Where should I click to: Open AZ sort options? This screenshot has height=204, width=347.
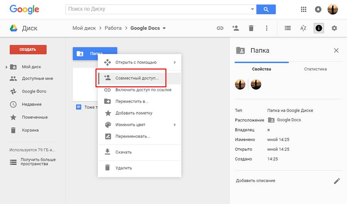(x=303, y=28)
